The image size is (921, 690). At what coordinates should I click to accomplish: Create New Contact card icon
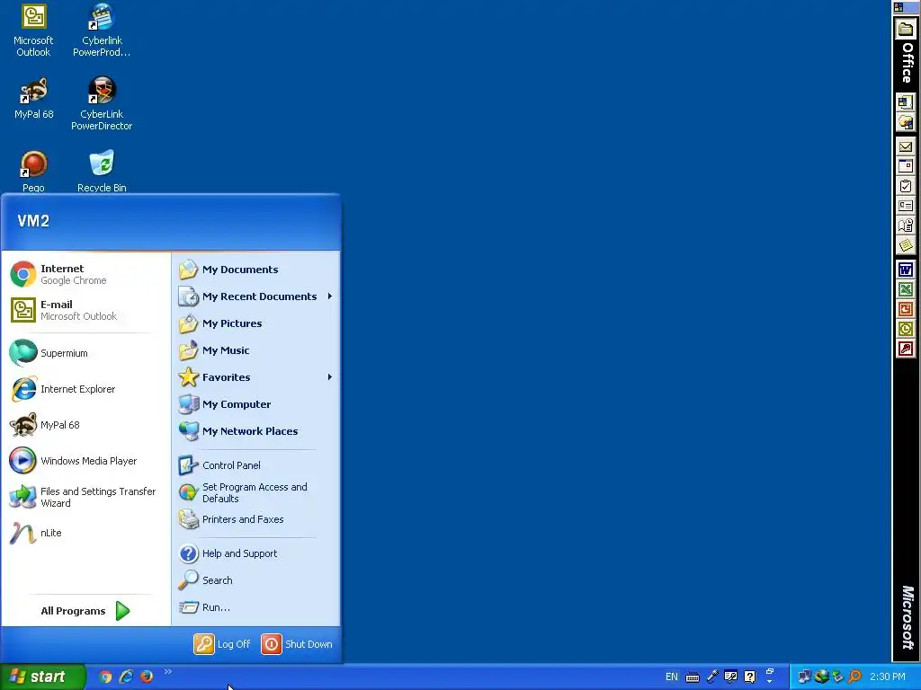click(x=905, y=206)
